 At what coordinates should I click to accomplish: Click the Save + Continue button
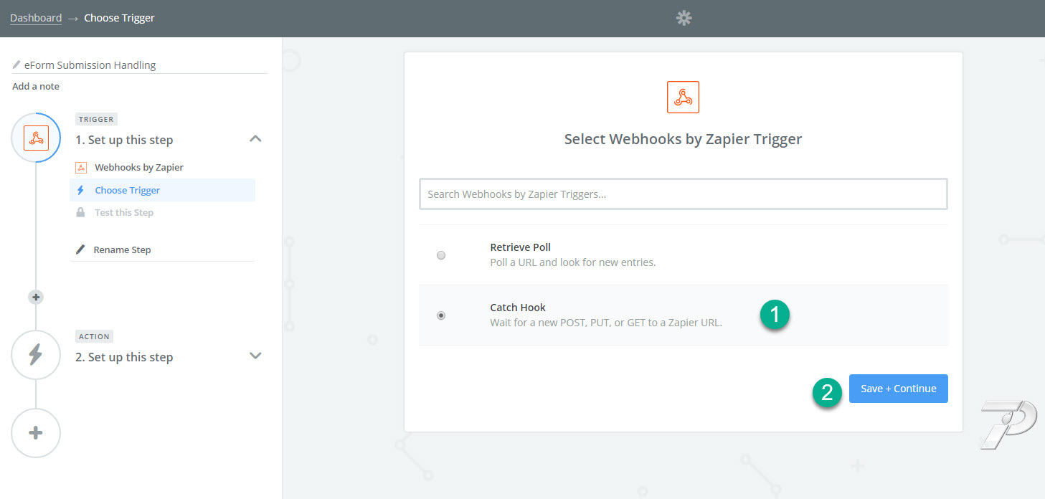(899, 389)
